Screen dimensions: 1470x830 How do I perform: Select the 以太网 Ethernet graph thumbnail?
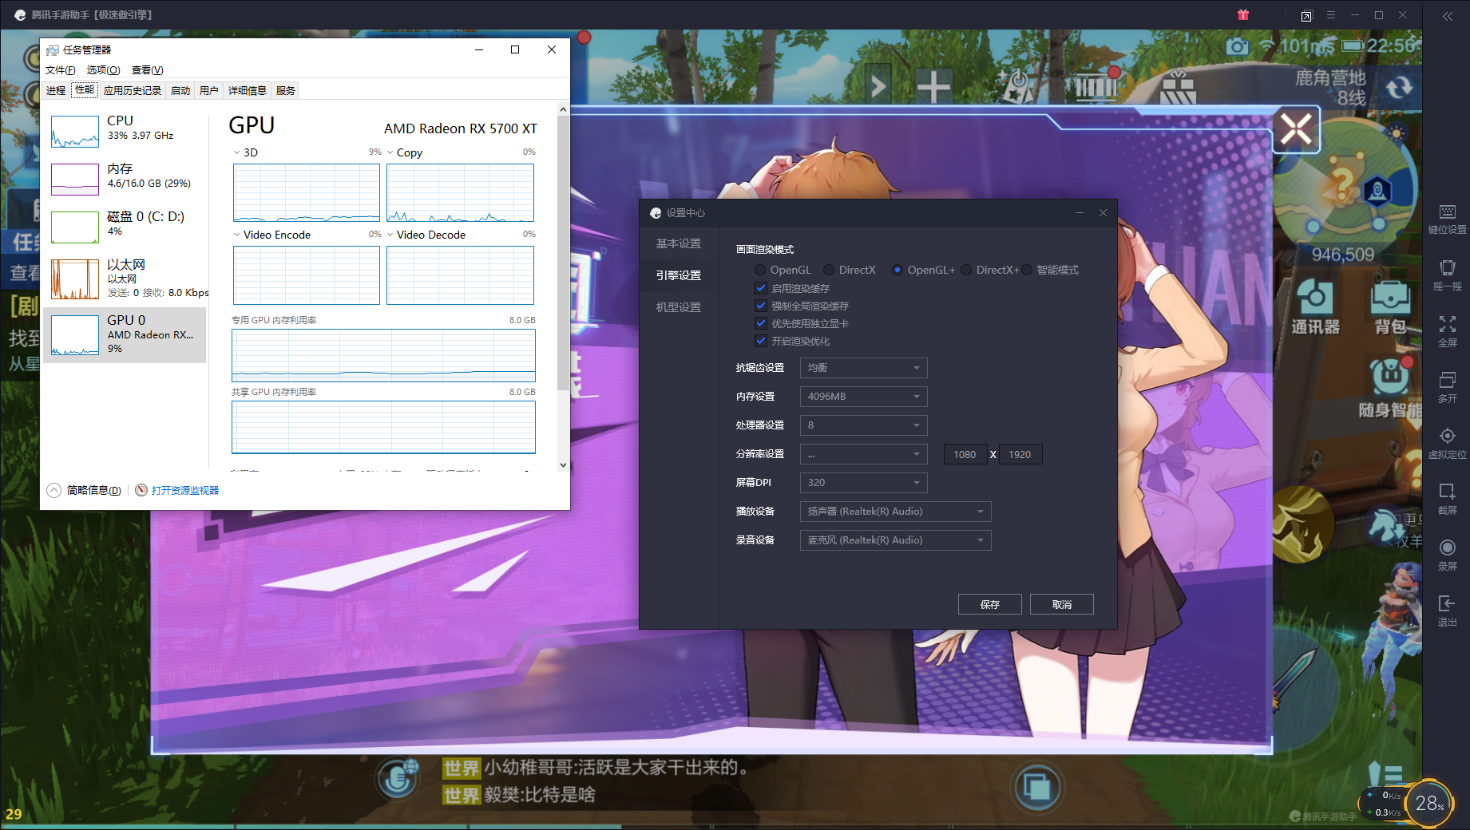tap(75, 279)
